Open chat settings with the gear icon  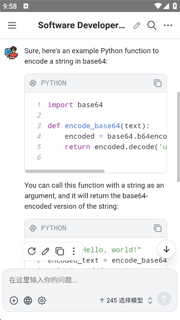coord(42,300)
